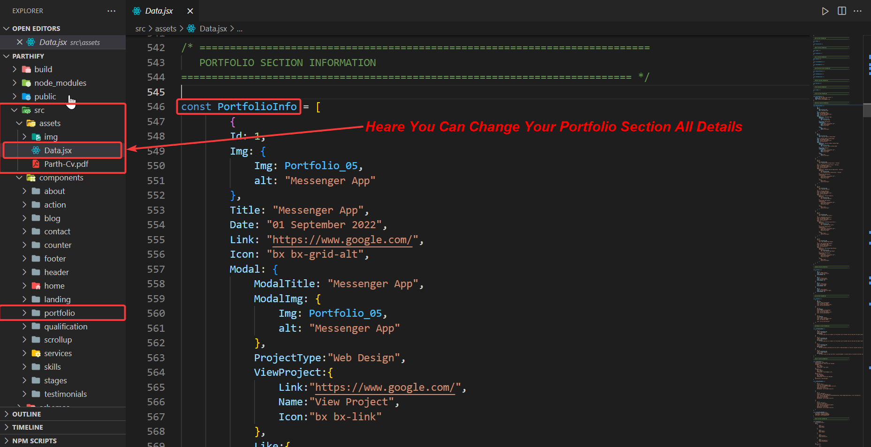This screenshot has width=871, height=447.
Task: Click assets in the breadcrumb path
Action: [166, 29]
